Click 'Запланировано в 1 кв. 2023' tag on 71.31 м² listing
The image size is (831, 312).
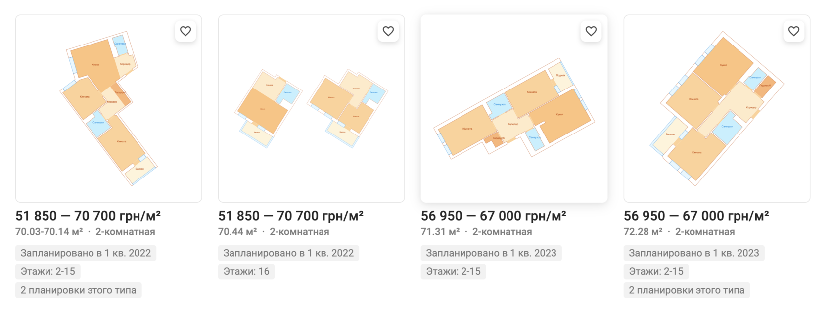pos(491,253)
